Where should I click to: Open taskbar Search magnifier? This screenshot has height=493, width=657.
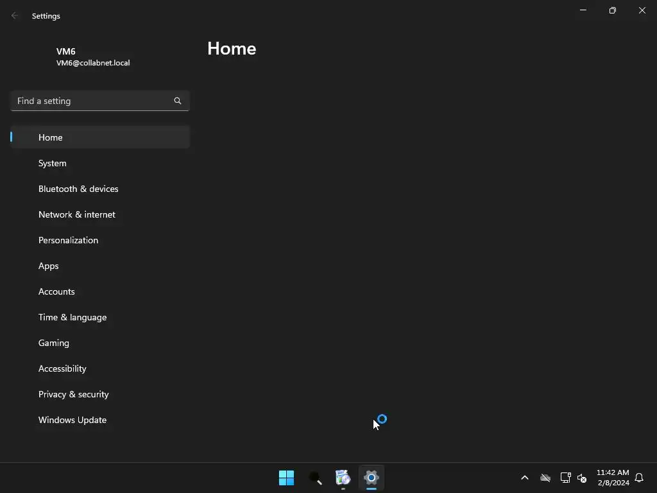tap(315, 478)
